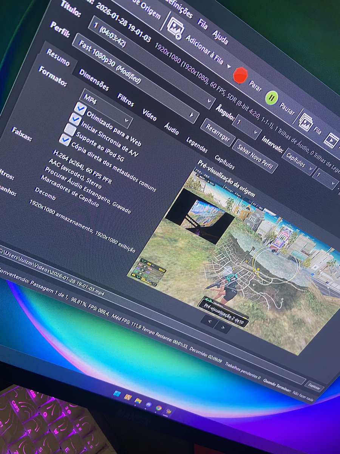Click the Decorrido 02:08:09 status
The image size is (340, 454).
(206, 354)
